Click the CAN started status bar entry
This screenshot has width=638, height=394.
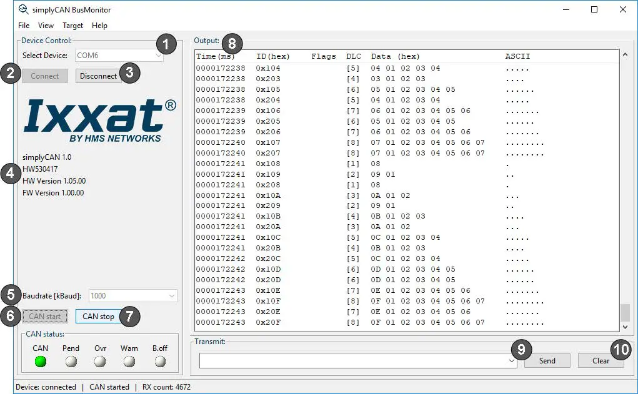[x=109, y=387]
